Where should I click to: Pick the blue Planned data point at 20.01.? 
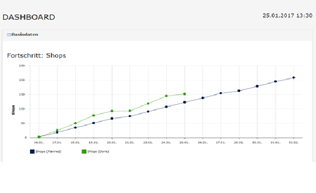[x=112, y=118]
